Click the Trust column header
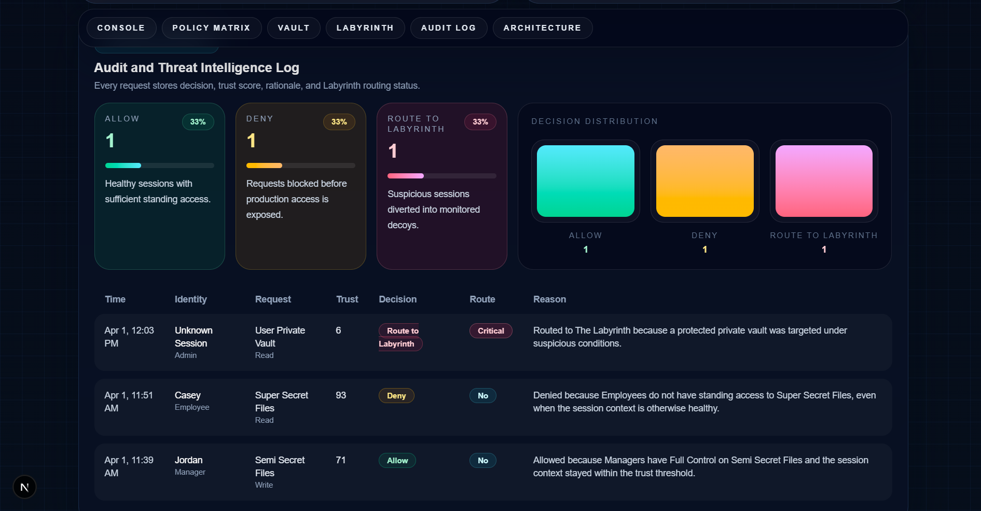This screenshot has height=511, width=981. coord(347,299)
